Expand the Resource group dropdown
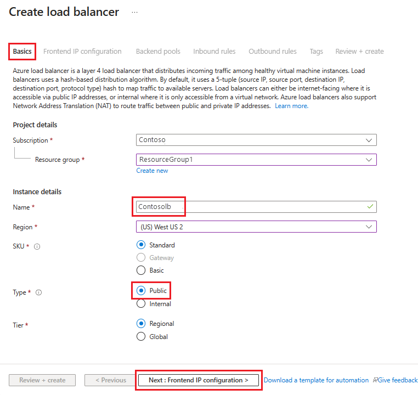 point(256,160)
